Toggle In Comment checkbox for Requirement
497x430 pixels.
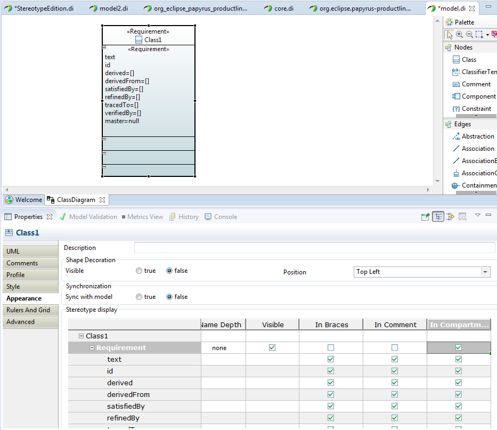point(395,347)
